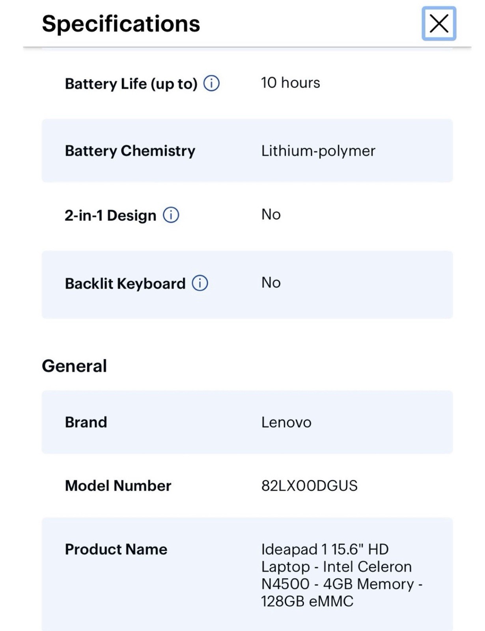The width and height of the screenshot is (485, 631).
Task: Select the No value for 2-in-1 Design
Action: tap(271, 215)
